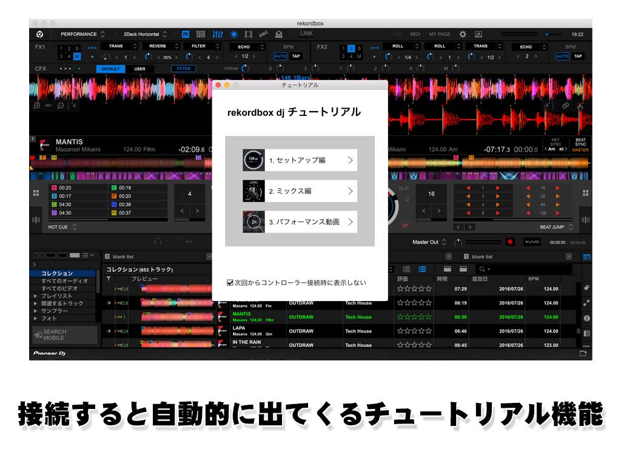Click the red record button near Master Out

point(510,241)
